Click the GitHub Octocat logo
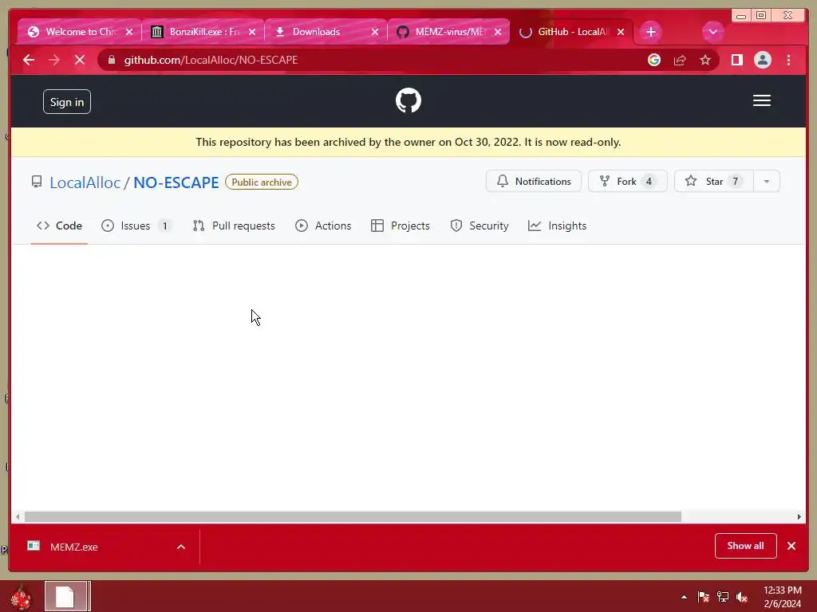 (408, 100)
